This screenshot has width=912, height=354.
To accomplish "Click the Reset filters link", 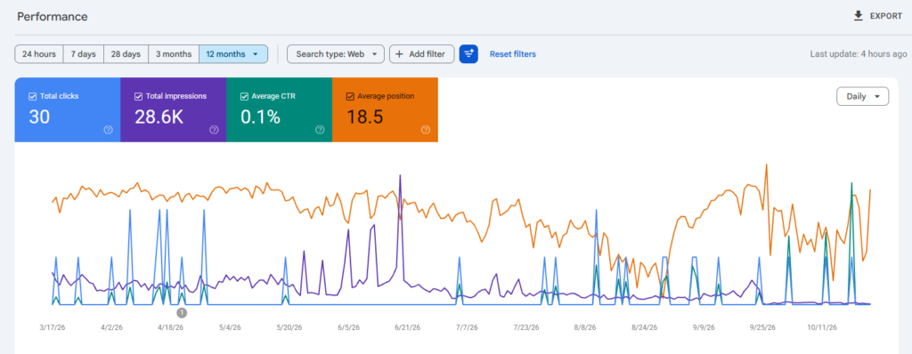I will (x=512, y=54).
